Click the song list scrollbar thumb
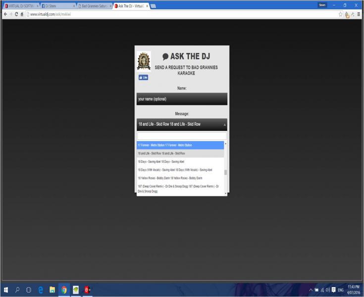The image size is (364, 297). click(x=225, y=172)
